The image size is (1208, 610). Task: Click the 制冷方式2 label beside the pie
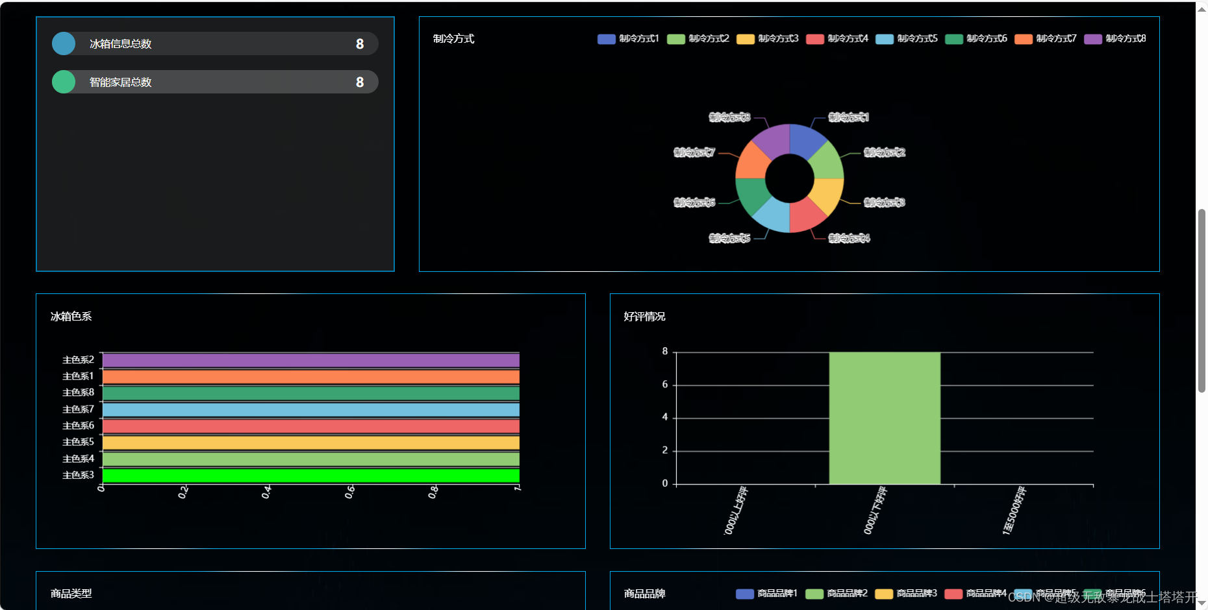coord(885,152)
